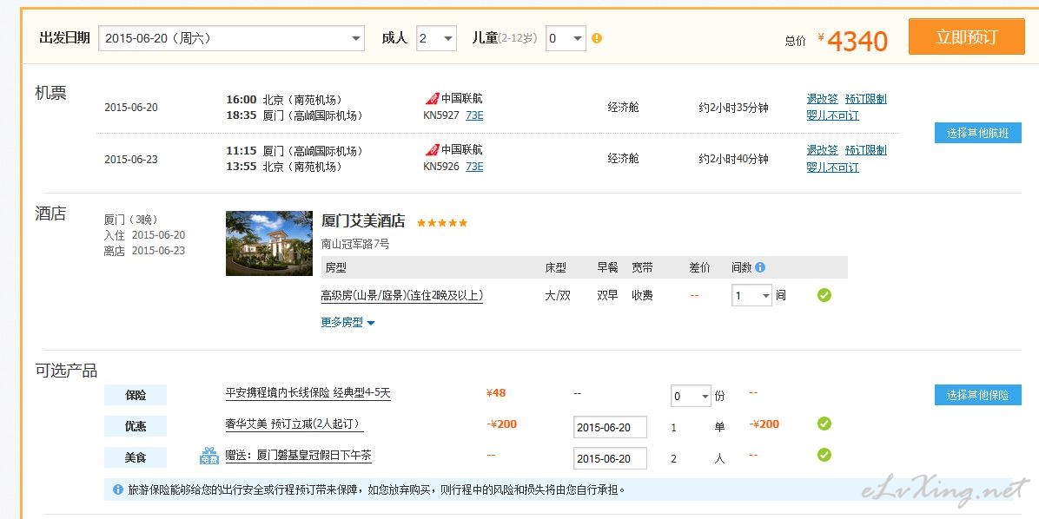Open 退改签 link for flight KN5926
Viewport: 1039px width, 519px height.
point(823,150)
